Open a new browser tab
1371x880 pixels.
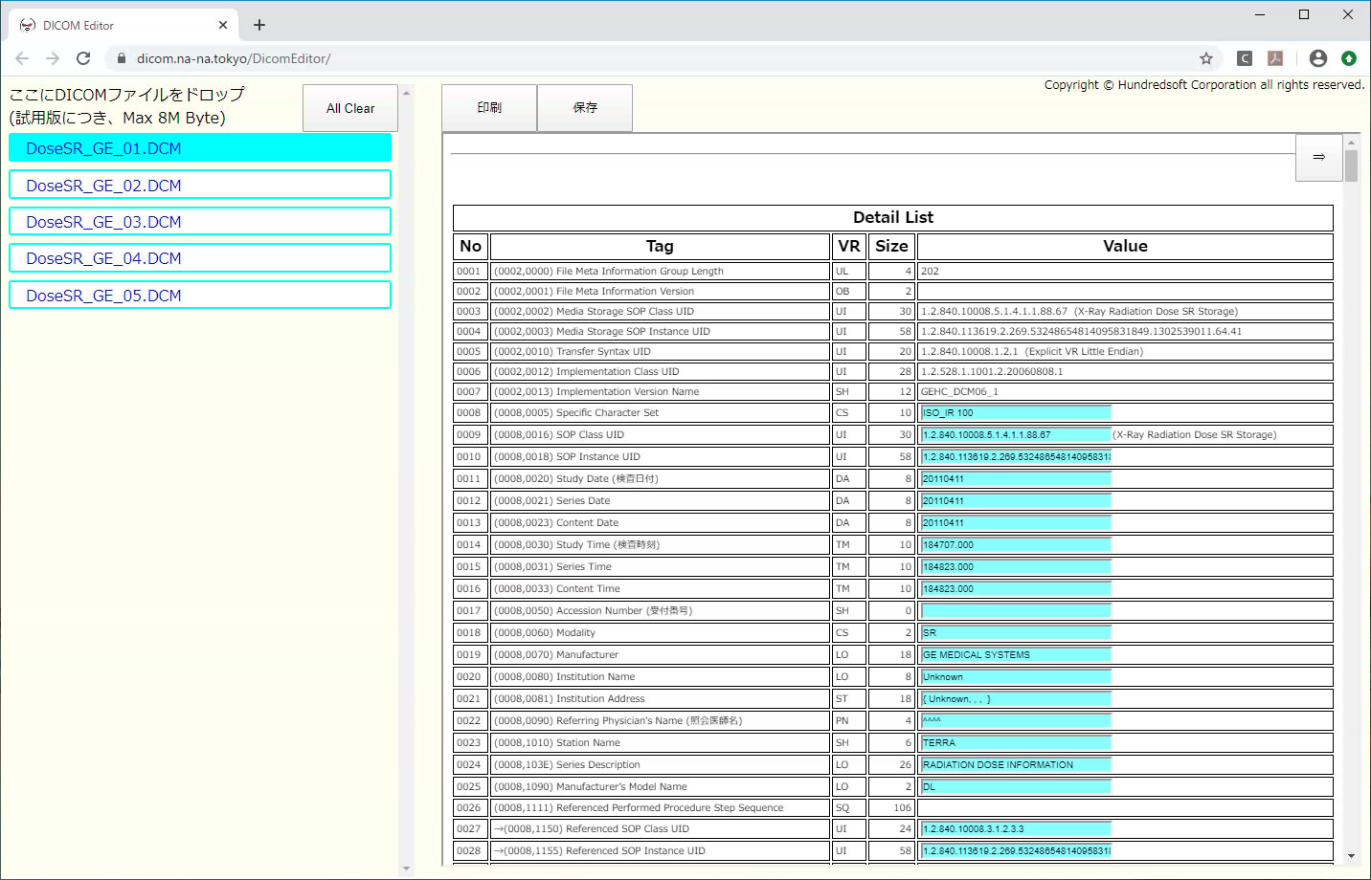coord(258,24)
